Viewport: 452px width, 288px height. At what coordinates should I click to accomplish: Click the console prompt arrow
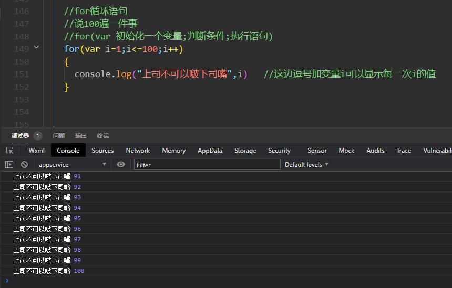7,281
